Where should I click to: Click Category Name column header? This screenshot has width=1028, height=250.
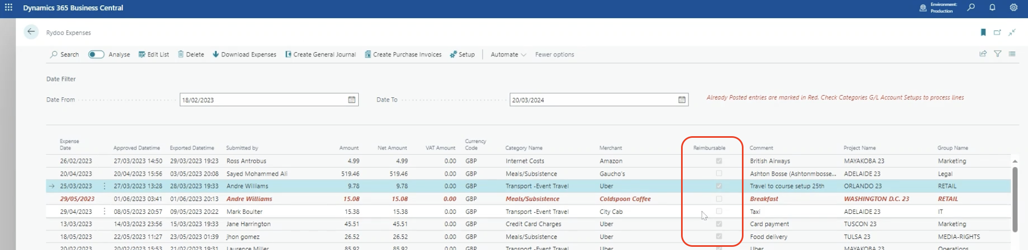[524, 148]
